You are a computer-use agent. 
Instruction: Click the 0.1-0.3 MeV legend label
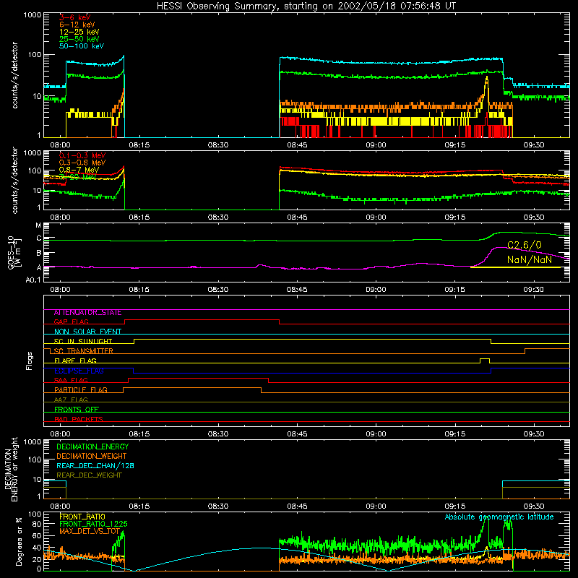click(82, 155)
